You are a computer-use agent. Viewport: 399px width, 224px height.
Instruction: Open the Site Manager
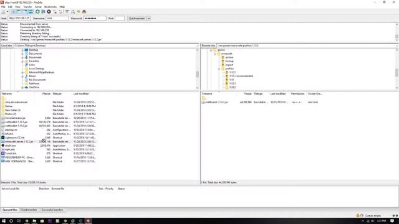point(3,12)
